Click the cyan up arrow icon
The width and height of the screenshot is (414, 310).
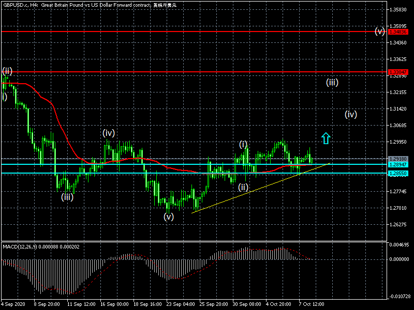coord(326,138)
